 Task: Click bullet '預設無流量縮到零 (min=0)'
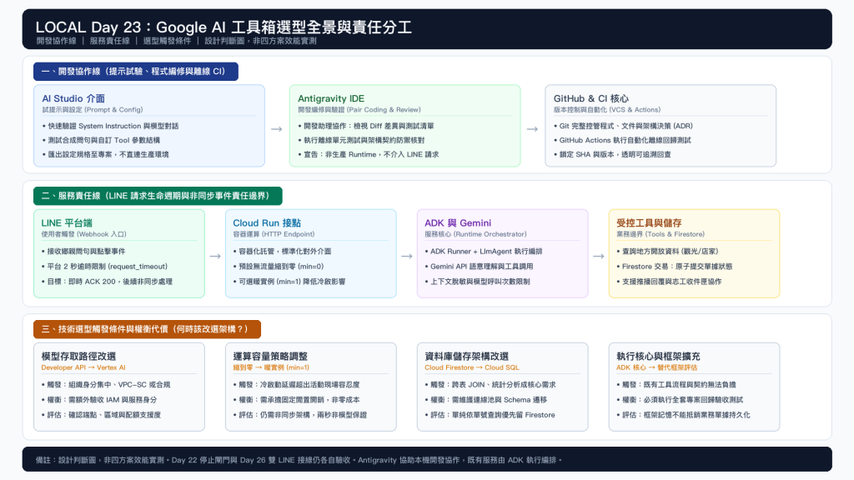(279, 267)
